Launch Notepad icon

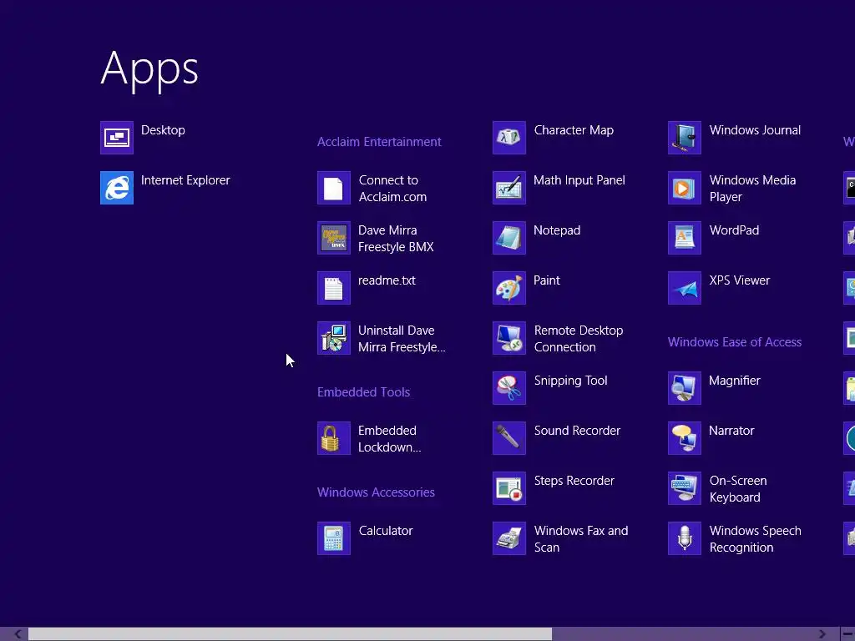pos(509,238)
